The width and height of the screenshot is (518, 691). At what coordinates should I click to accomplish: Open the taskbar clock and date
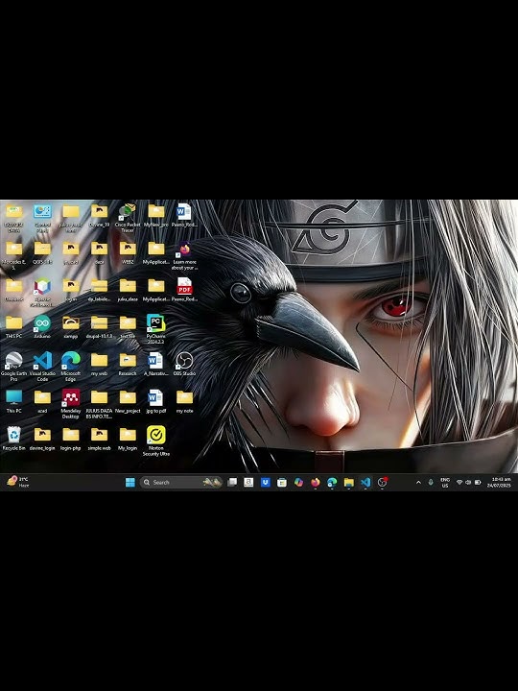pos(499,482)
